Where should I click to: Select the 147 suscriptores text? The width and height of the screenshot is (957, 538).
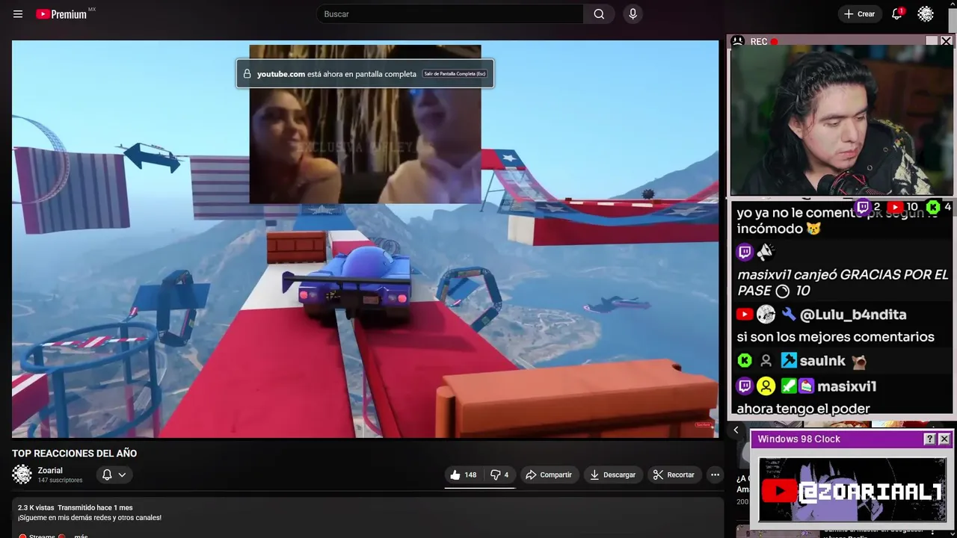coord(60,480)
